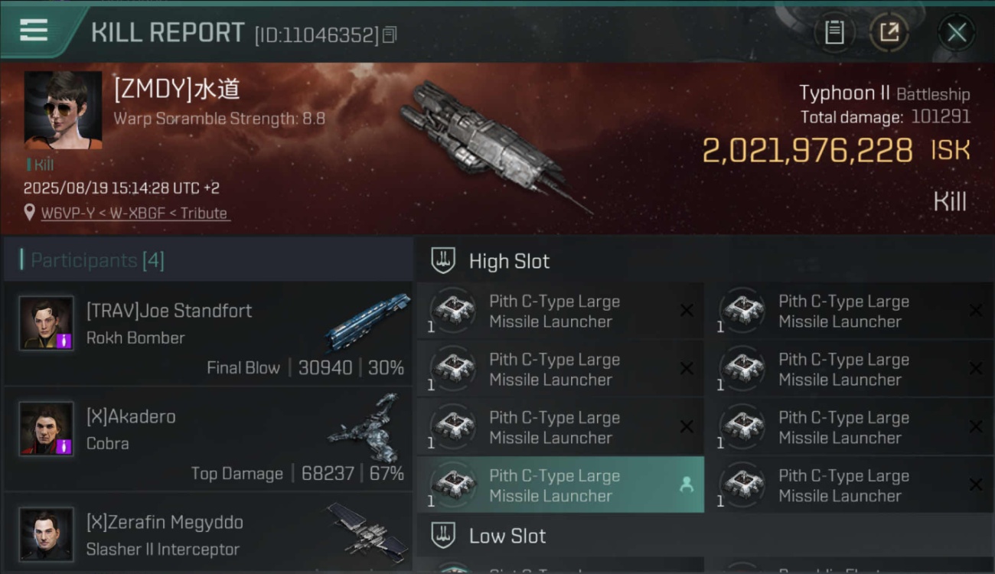Select Akadero participant portrait
This screenshot has height=574, width=995.
tap(47, 429)
